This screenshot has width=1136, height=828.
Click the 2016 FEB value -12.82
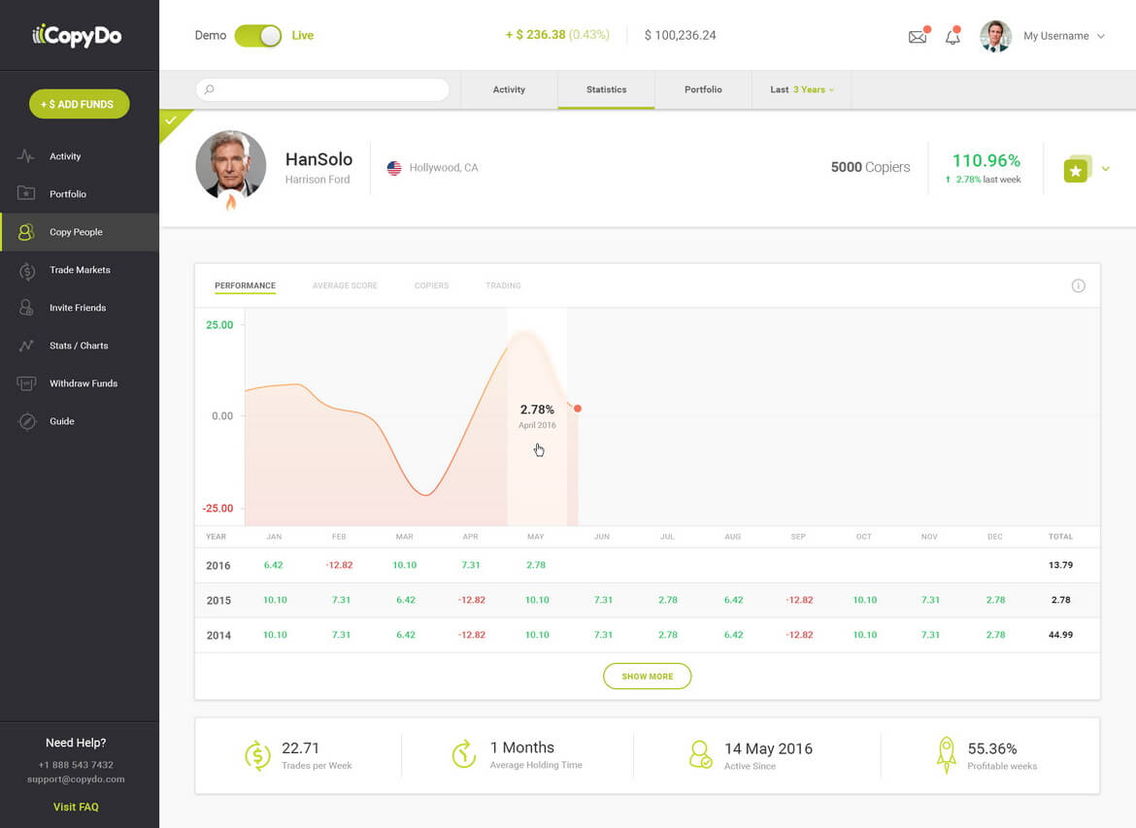tap(339, 565)
